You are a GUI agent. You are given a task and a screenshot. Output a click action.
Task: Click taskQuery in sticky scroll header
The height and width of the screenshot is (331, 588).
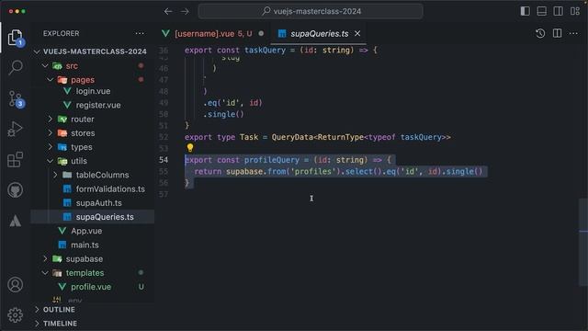(265, 50)
